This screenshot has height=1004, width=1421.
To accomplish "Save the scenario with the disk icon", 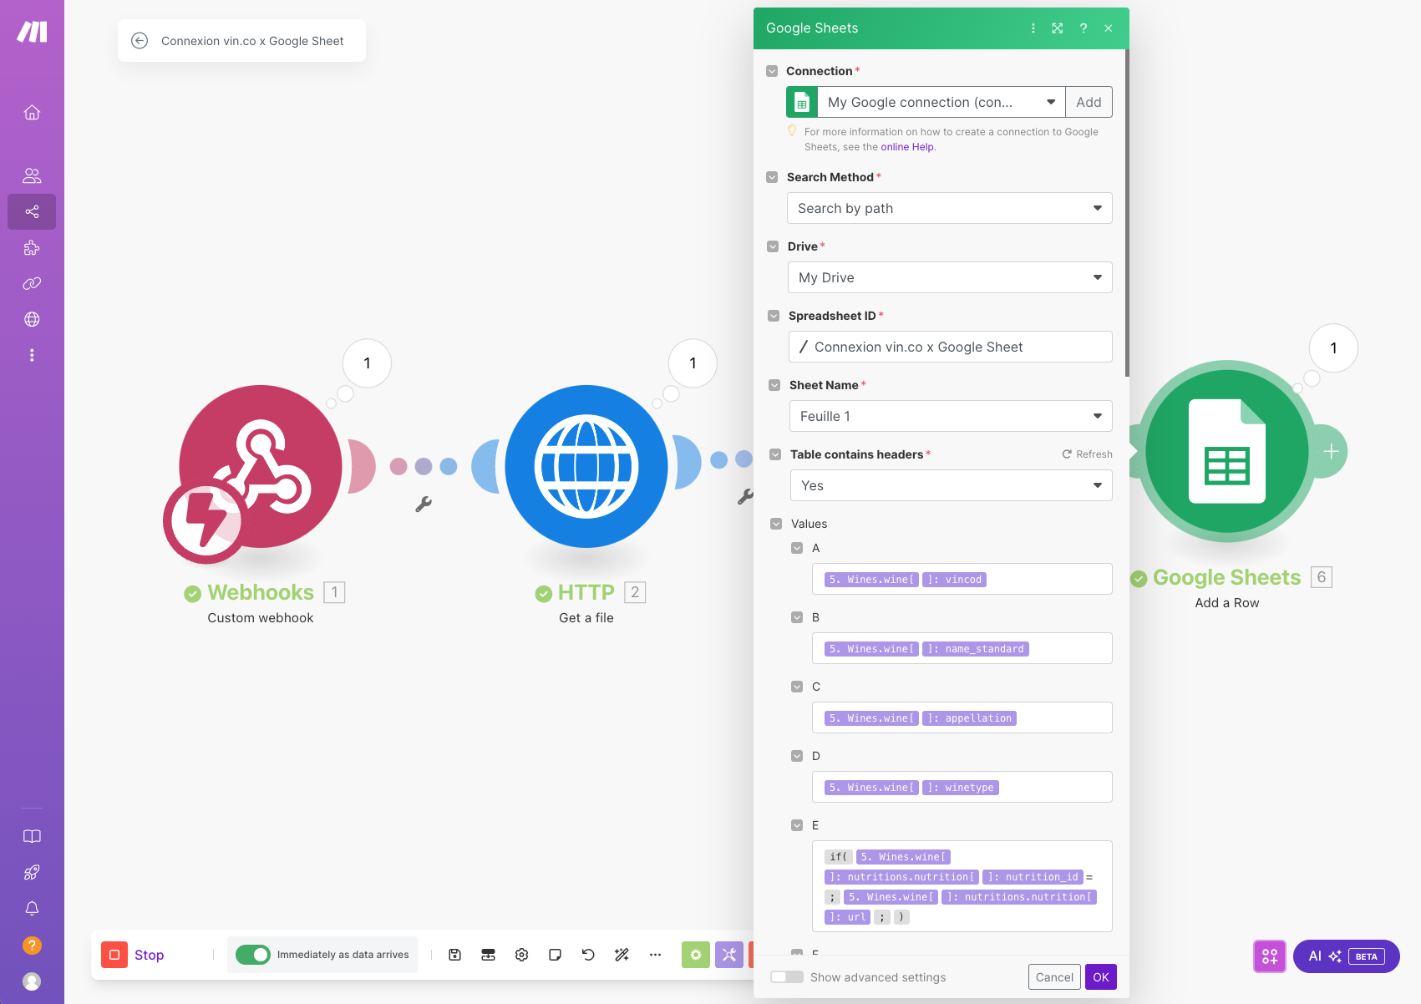I will (455, 955).
